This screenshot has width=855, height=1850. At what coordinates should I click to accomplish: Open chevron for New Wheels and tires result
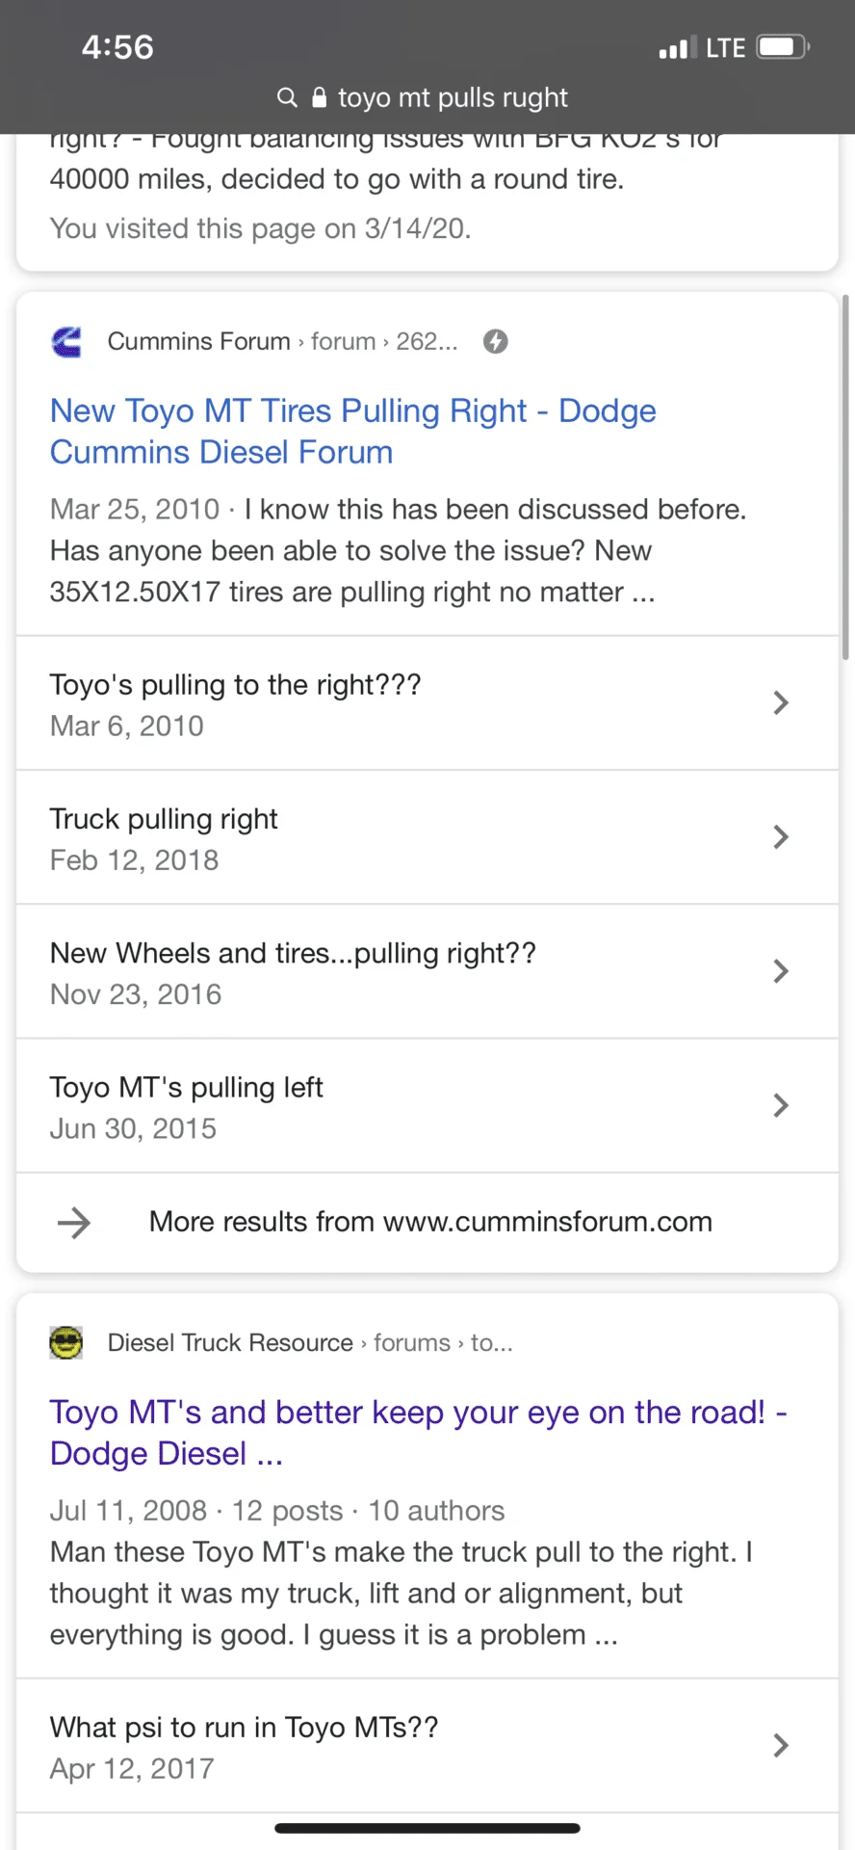click(x=781, y=971)
